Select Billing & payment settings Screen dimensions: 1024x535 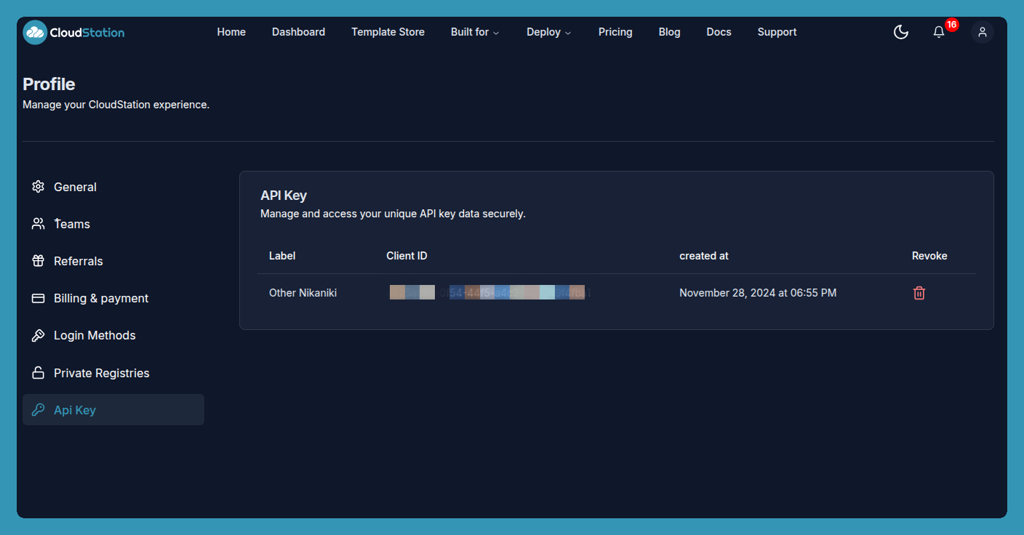[113, 298]
